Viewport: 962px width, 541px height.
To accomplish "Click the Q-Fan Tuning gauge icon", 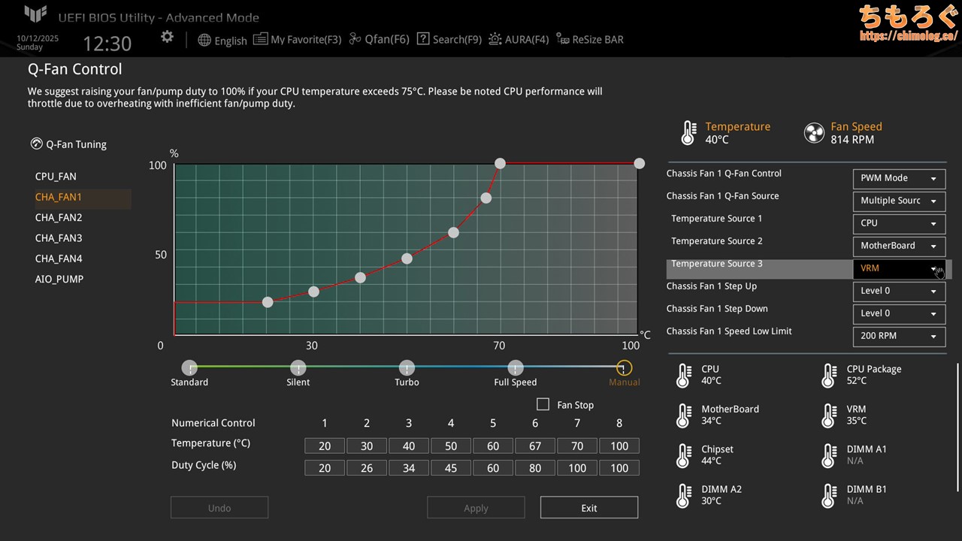I will 36,144.
